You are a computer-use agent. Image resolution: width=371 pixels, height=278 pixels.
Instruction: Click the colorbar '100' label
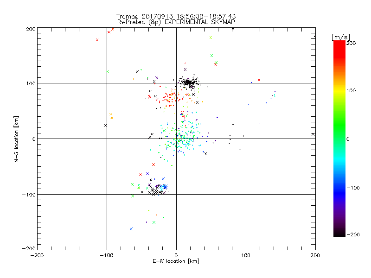[x=351, y=90]
